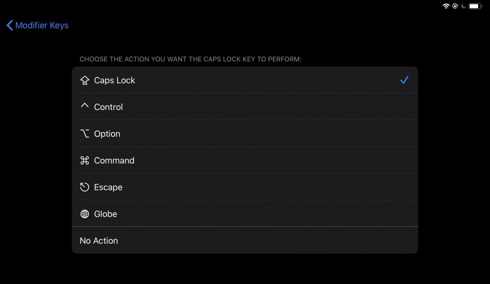Screen dimensions: 490x284
Task: Select the Caps Lock option row
Action: point(245,80)
